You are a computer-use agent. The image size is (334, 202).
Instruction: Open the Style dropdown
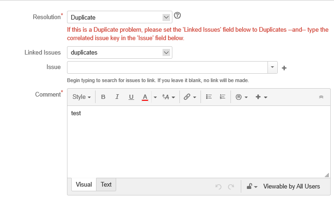[x=82, y=97]
